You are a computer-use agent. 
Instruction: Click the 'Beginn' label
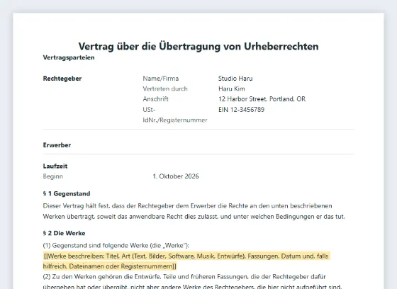tap(53, 176)
